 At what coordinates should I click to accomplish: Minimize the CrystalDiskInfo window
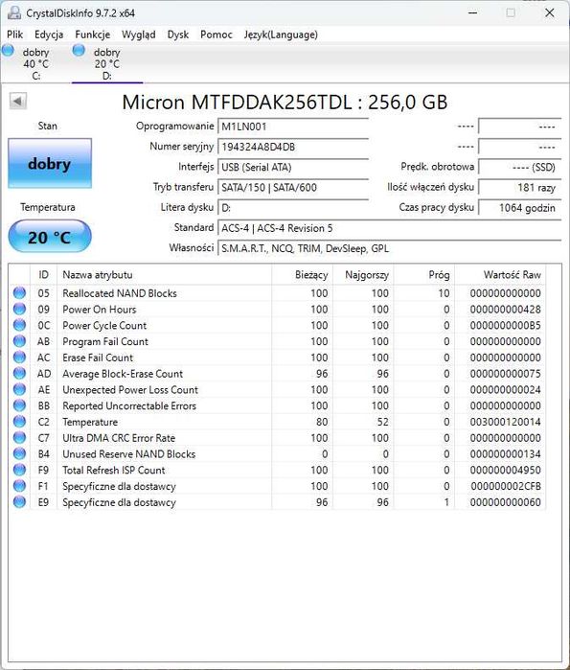point(472,12)
